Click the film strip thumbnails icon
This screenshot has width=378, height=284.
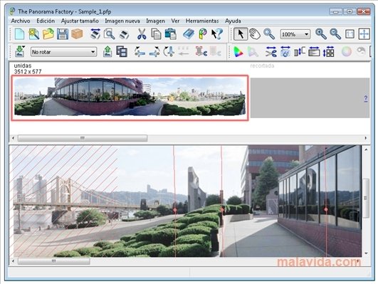tap(122, 51)
